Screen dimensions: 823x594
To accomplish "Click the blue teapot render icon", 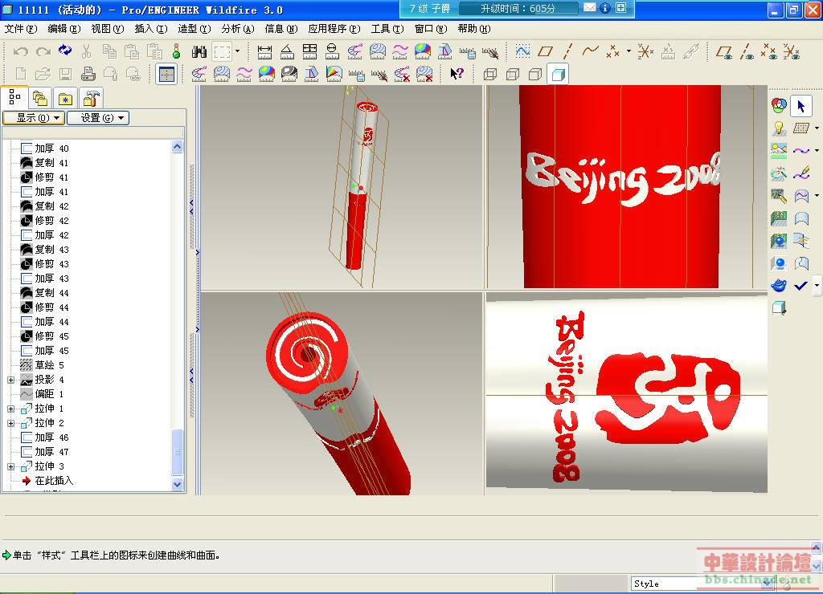I will coord(779,285).
